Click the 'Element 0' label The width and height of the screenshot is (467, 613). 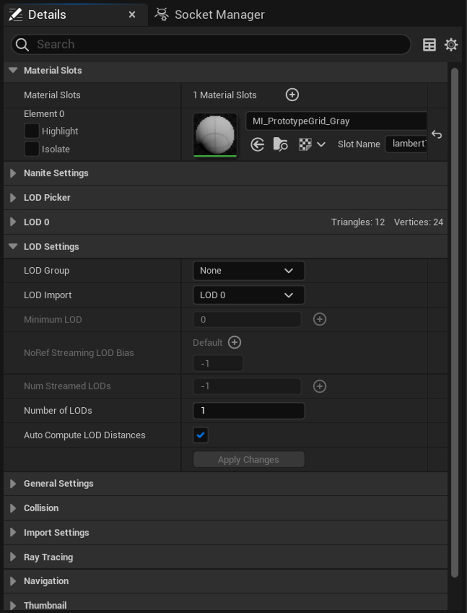pos(44,114)
